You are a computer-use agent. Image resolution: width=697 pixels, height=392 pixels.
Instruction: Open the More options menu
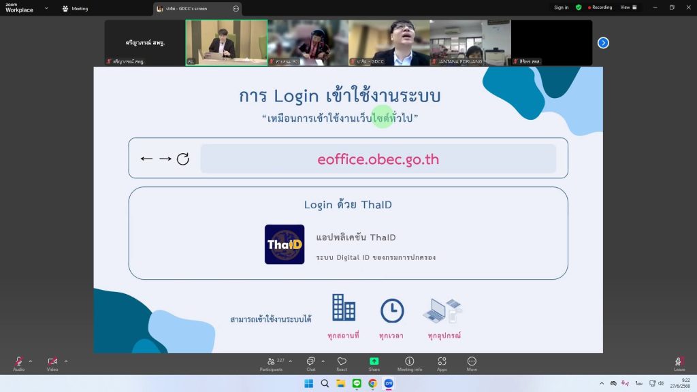point(472,363)
